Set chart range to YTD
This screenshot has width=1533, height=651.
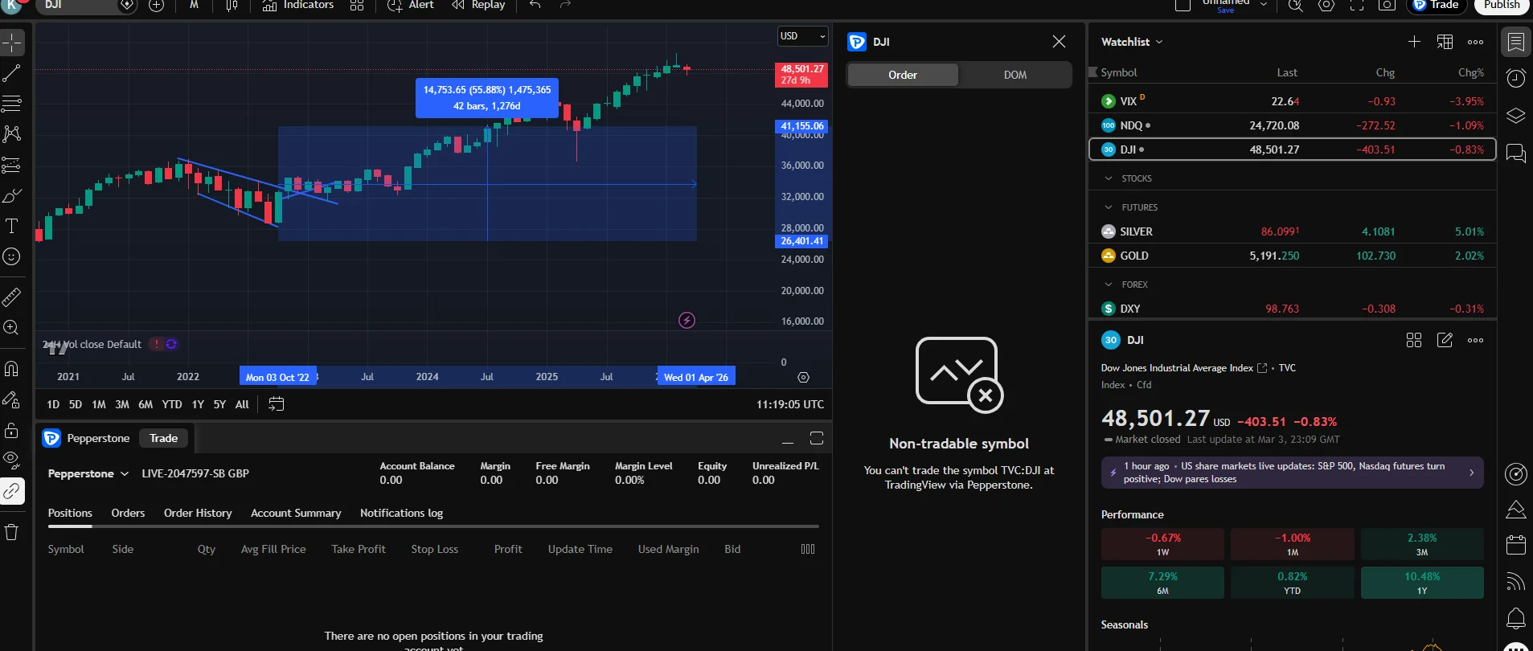click(172, 404)
